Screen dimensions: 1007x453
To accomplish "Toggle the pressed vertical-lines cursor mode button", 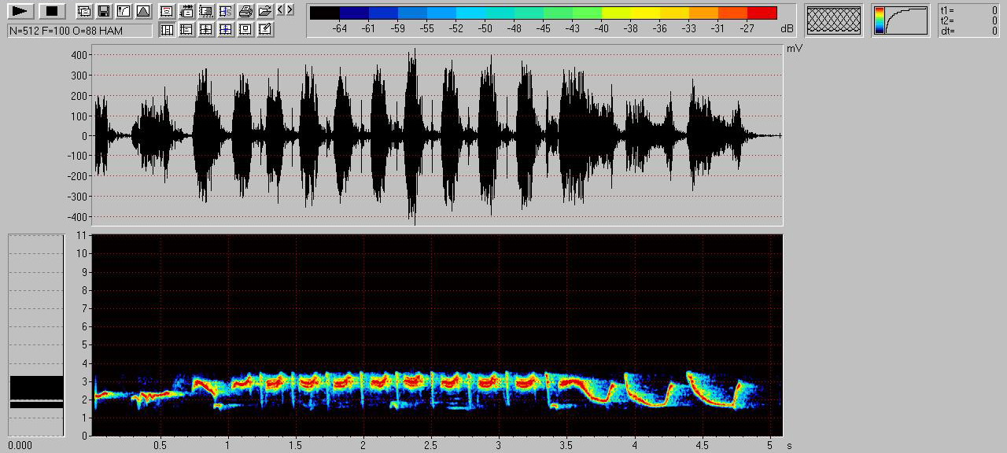I will tap(167, 30).
